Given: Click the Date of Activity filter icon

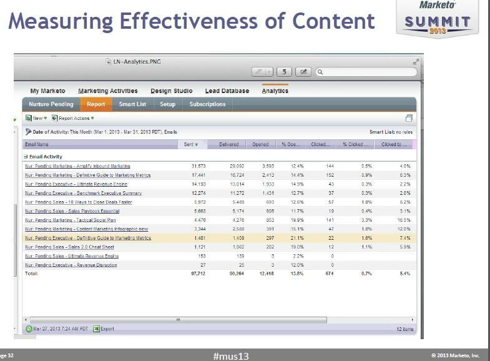Looking at the screenshot, I should (29, 132).
